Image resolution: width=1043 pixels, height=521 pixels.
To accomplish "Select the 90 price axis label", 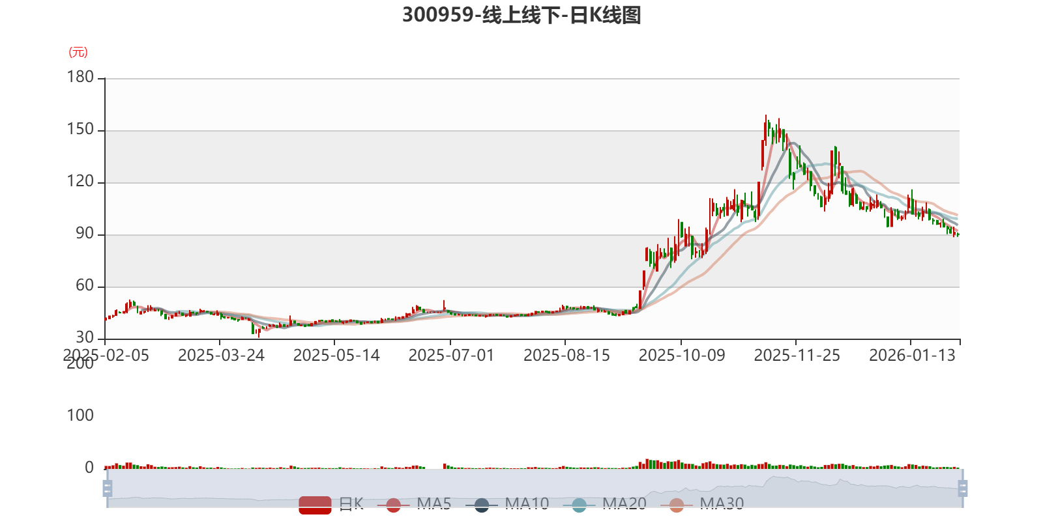I will [85, 234].
